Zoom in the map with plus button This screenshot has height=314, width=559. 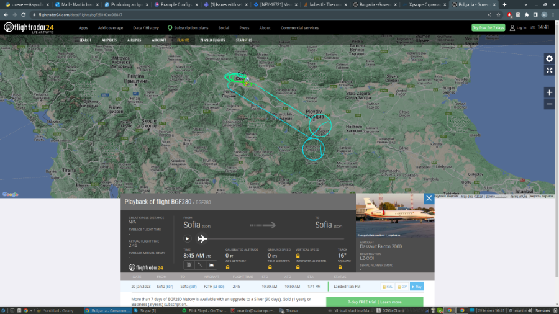550,92
